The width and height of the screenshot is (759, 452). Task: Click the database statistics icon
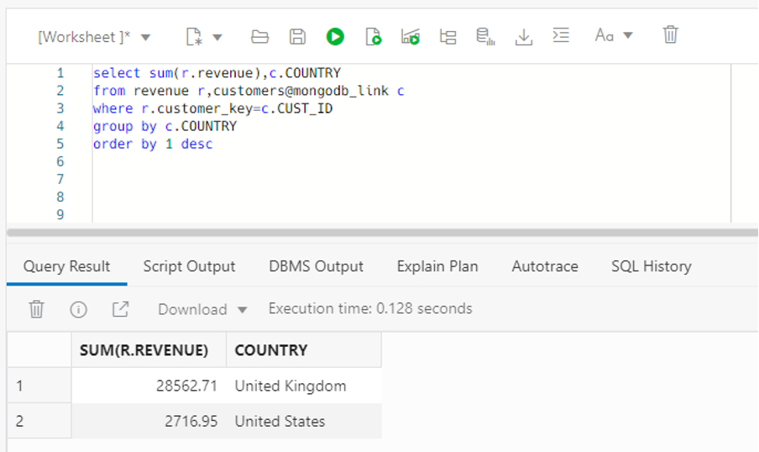485,37
